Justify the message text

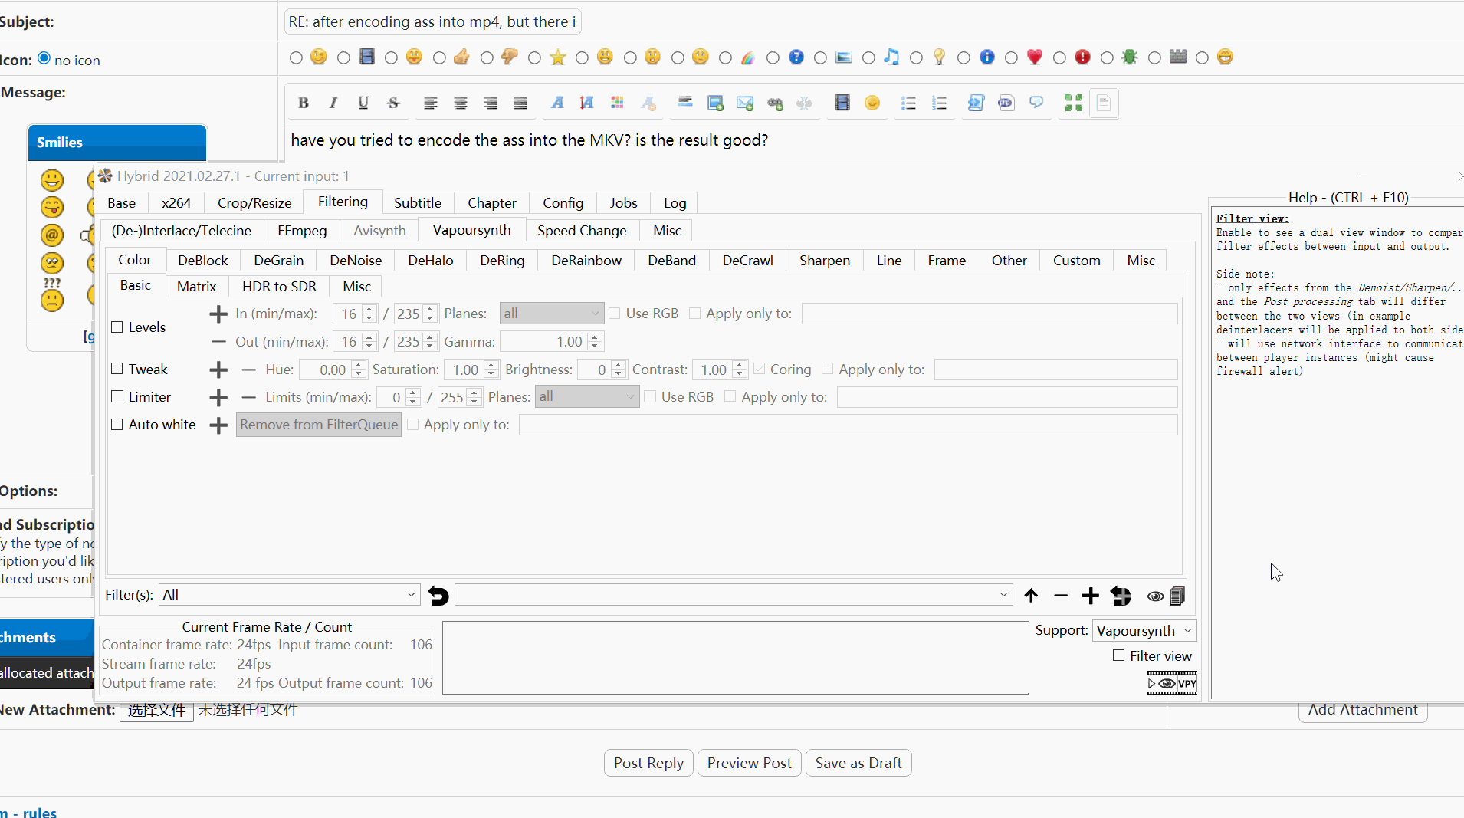(x=520, y=103)
